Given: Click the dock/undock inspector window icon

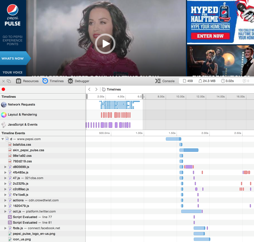Looking at the screenshot, I should (9, 81).
